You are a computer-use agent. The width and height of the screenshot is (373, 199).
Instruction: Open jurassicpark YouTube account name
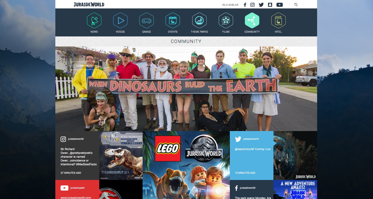click(77, 188)
